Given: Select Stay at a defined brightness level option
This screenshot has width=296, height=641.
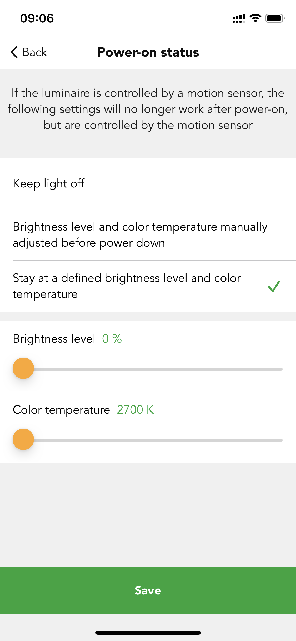Looking at the screenshot, I should (x=148, y=286).
